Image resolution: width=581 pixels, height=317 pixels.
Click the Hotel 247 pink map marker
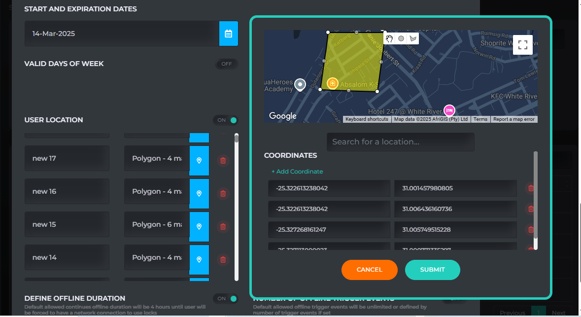tap(449, 110)
